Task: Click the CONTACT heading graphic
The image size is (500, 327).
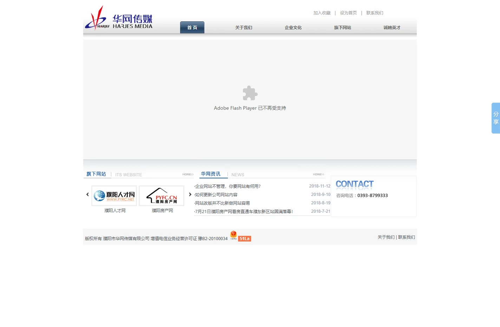Action: [x=355, y=184]
